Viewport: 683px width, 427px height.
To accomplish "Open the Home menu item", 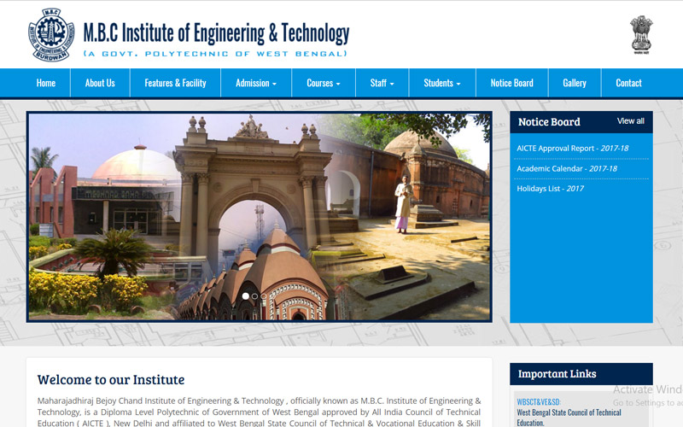I will pyautogui.click(x=46, y=83).
